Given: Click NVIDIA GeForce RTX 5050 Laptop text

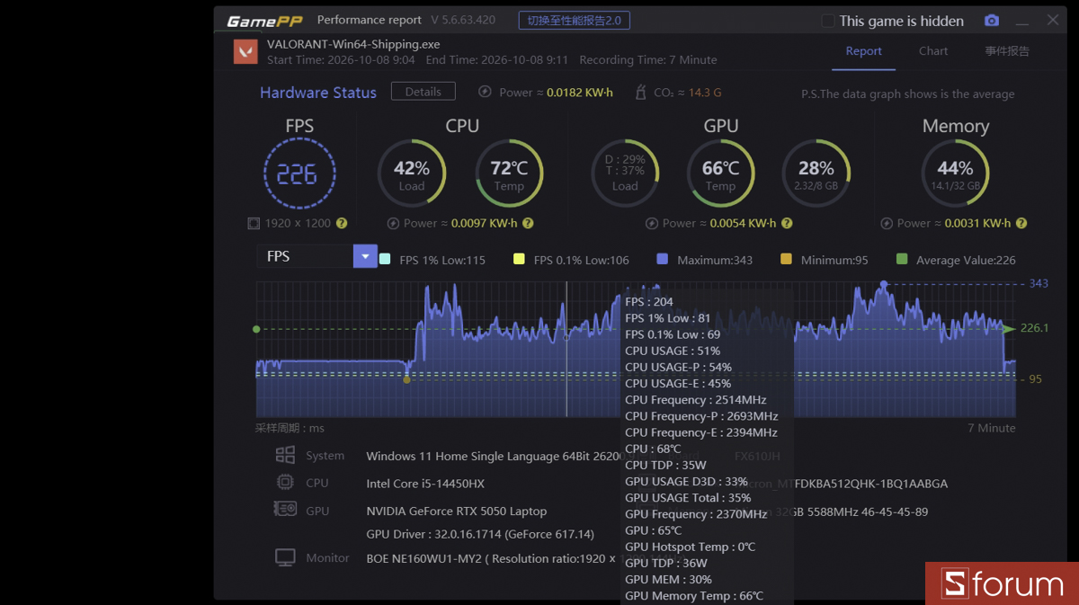Looking at the screenshot, I should click(x=456, y=511).
